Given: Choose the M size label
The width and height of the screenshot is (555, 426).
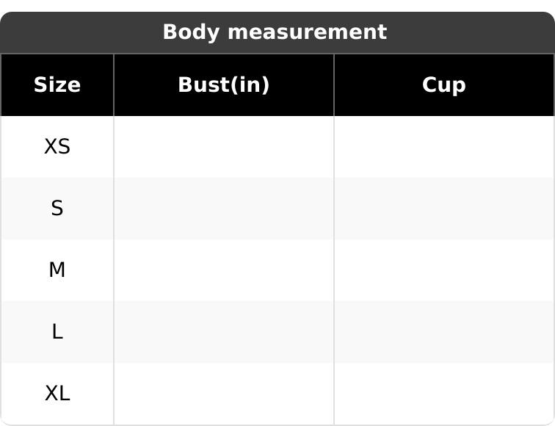Looking at the screenshot, I should coord(57,270).
